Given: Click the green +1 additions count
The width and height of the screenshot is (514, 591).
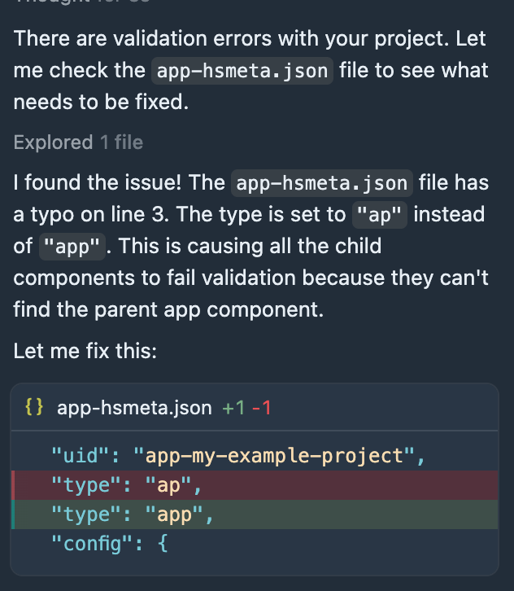Looking at the screenshot, I should point(233,407).
